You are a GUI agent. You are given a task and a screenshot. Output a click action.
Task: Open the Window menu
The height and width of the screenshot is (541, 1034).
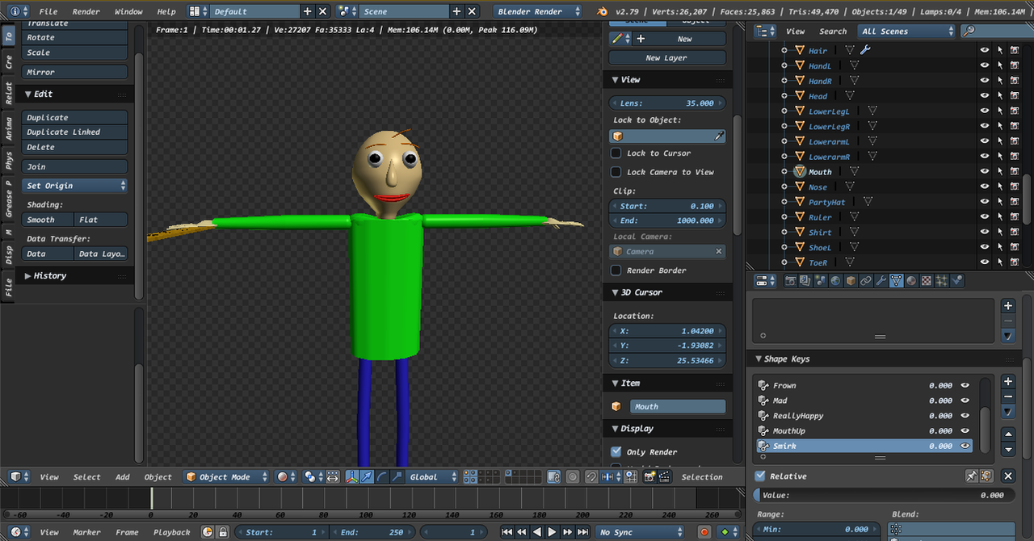[128, 12]
